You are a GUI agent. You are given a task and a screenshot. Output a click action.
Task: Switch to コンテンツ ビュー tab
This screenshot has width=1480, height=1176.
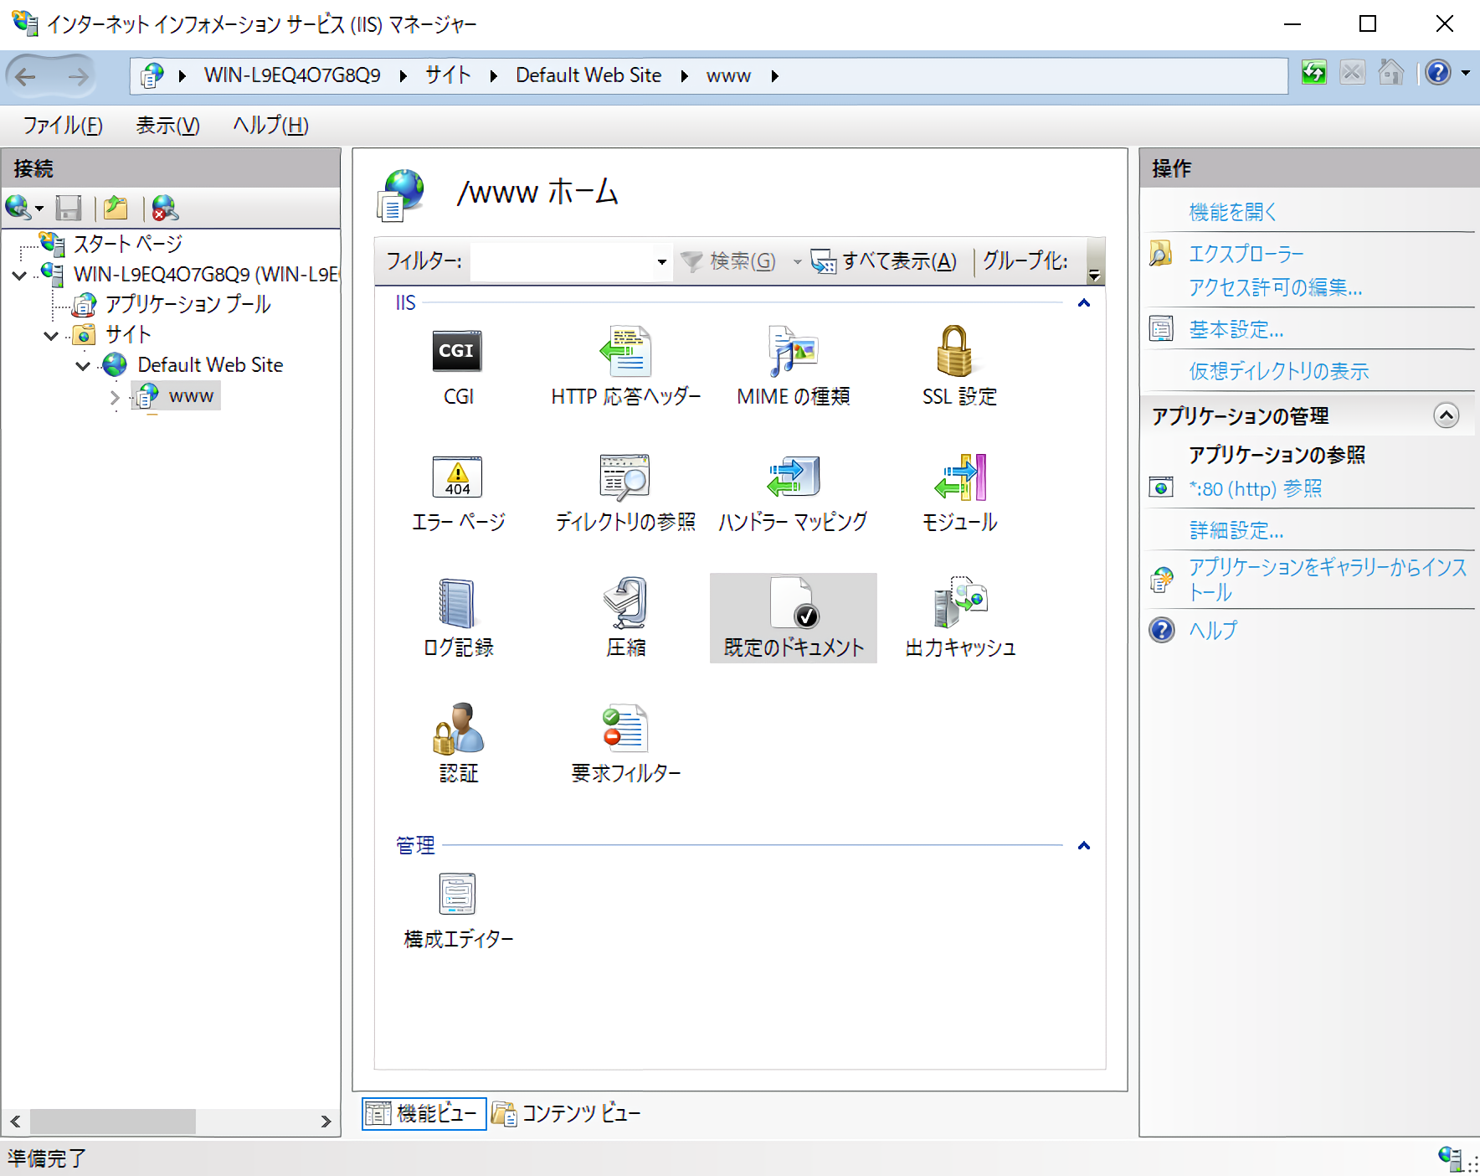click(567, 1113)
